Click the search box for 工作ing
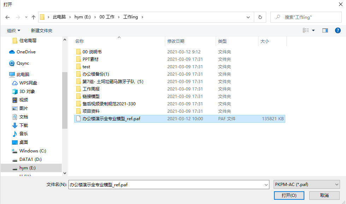The image size is (346, 204). (306, 17)
